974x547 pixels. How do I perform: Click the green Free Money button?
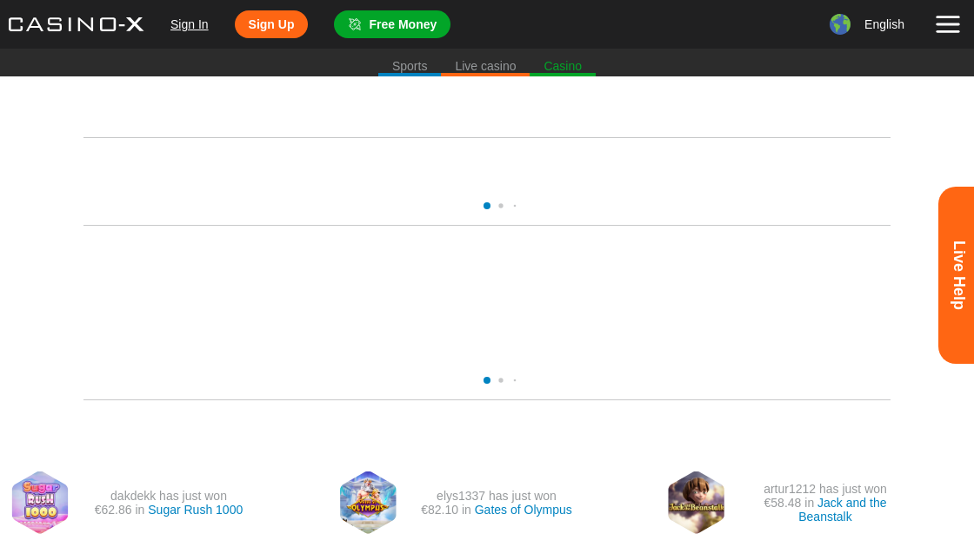pyautogui.click(x=392, y=24)
